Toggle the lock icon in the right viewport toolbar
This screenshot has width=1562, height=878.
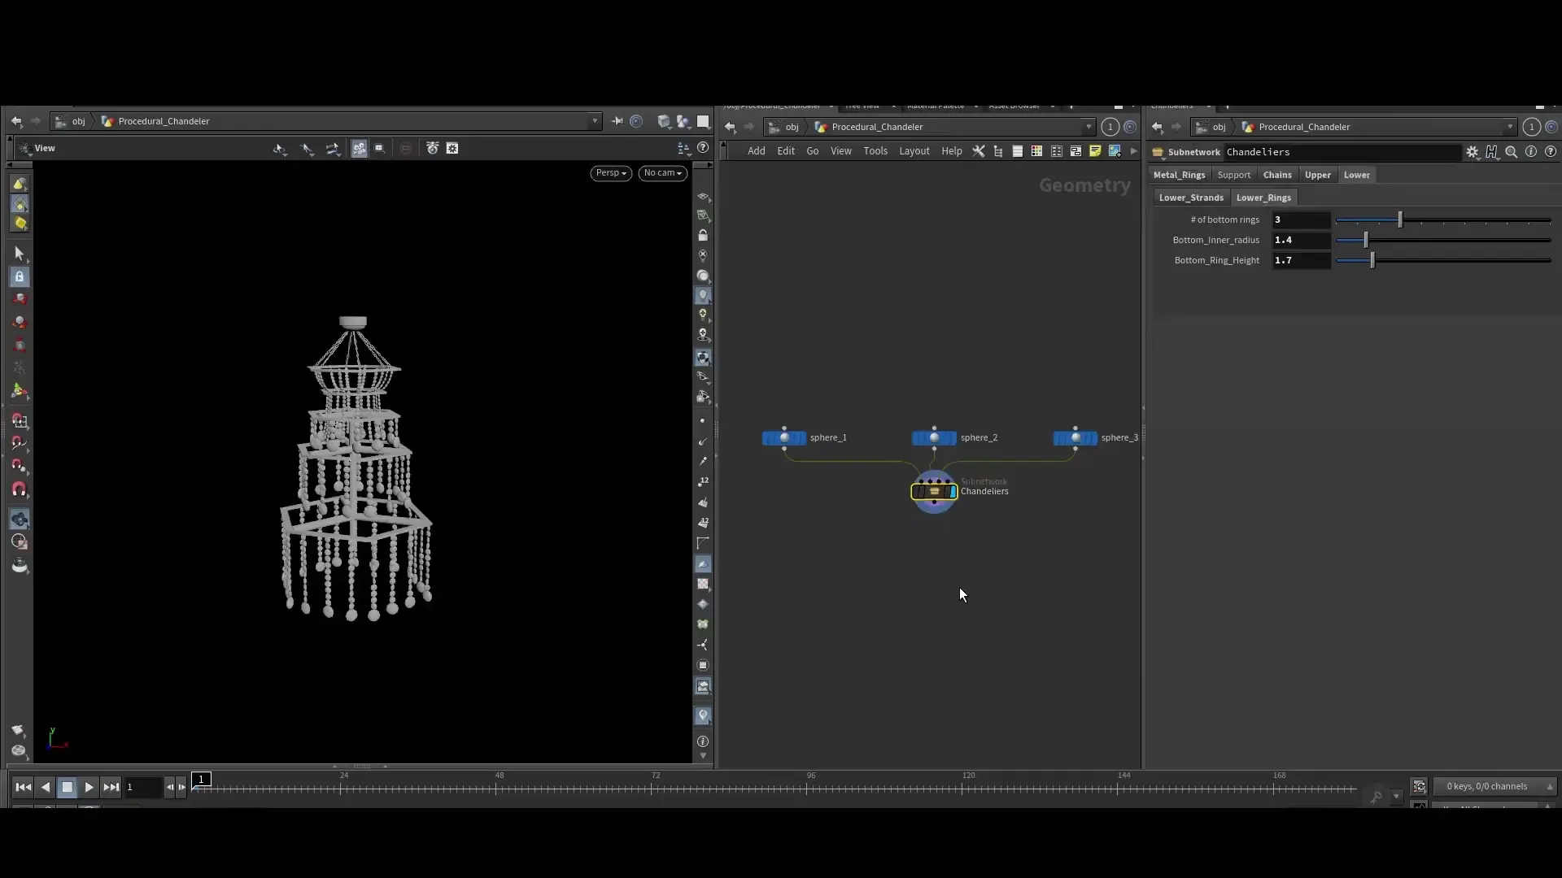(x=703, y=235)
